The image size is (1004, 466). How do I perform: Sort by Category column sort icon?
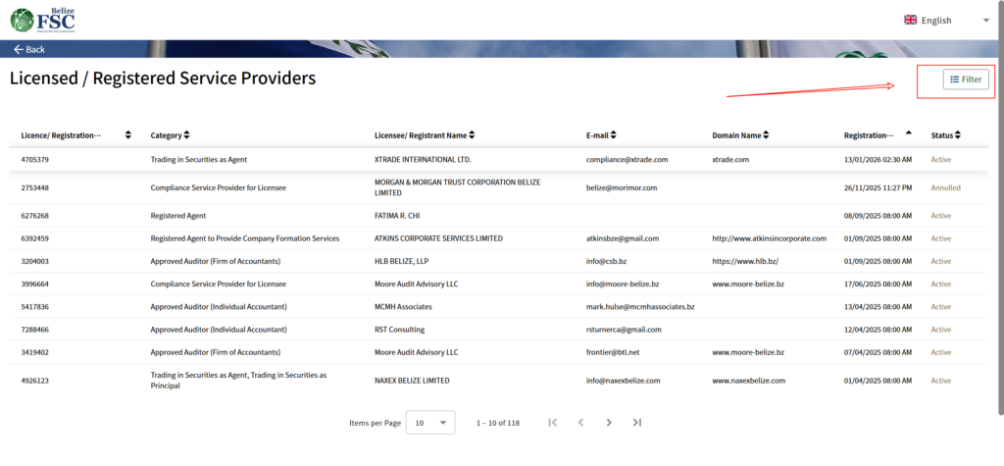tap(186, 134)
